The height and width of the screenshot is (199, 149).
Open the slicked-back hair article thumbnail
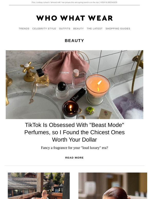tap(113, 186)
